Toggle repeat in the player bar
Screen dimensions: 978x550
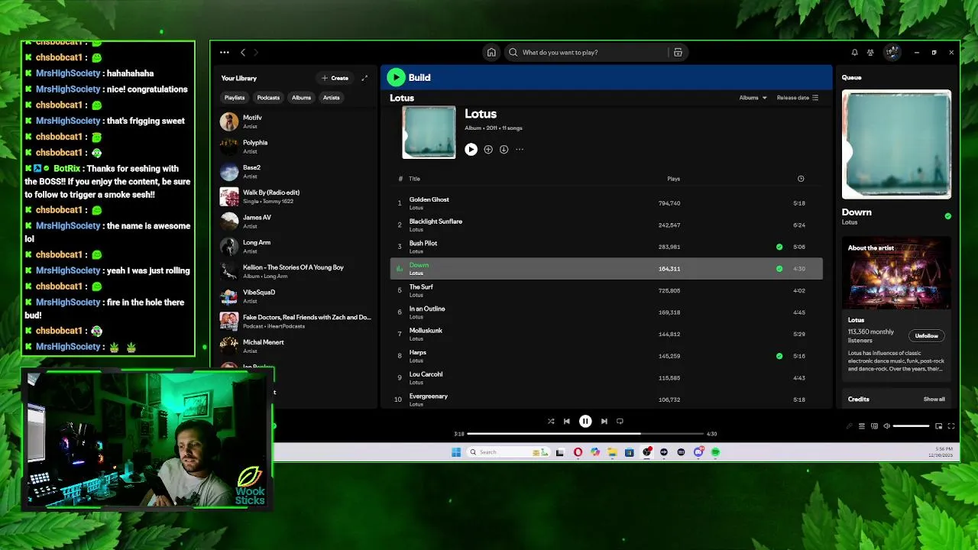[620, 421]
